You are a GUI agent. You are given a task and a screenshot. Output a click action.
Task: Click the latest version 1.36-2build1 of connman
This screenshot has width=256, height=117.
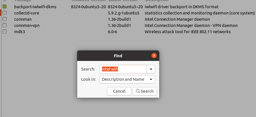(x=119, y=19)
